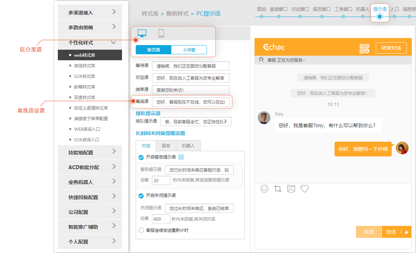Switch to the 小浮窗 tab

(x=189, y=50)
